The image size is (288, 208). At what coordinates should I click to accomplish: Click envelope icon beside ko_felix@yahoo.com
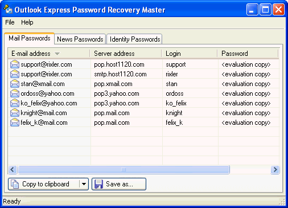click(15, 103)
